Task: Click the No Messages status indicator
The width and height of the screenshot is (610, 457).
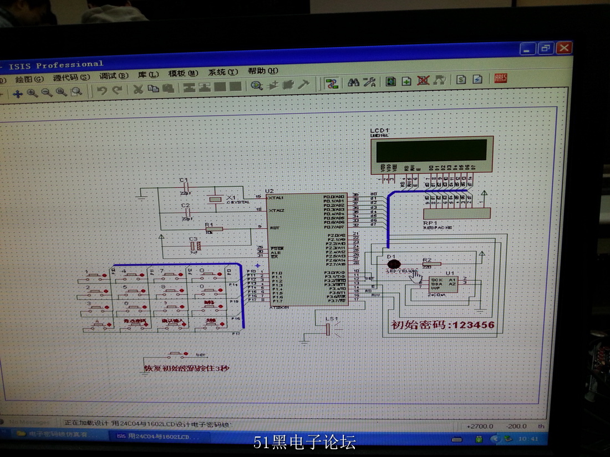Action: point(29,422)
